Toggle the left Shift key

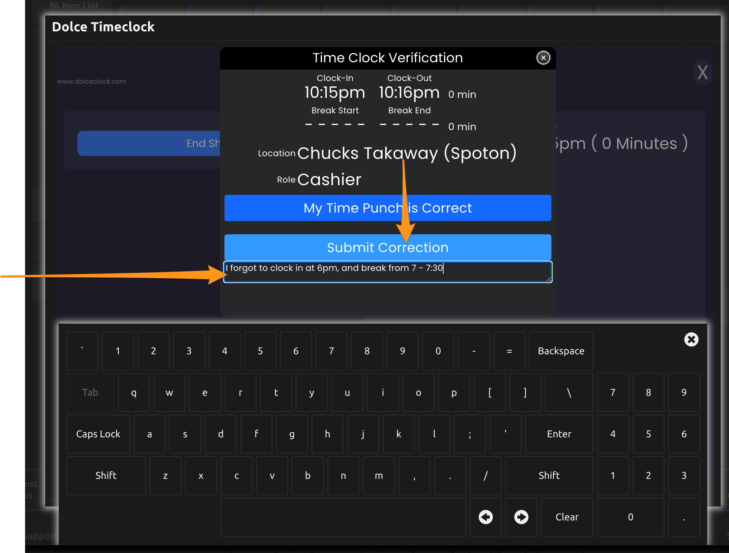(106, 475)
